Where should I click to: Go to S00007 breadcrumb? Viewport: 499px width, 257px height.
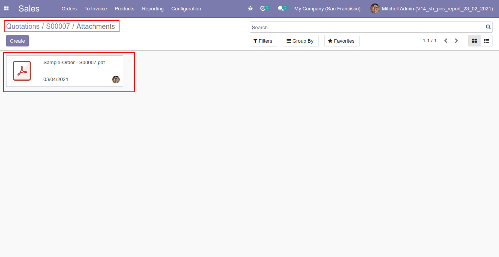point(58,27)
